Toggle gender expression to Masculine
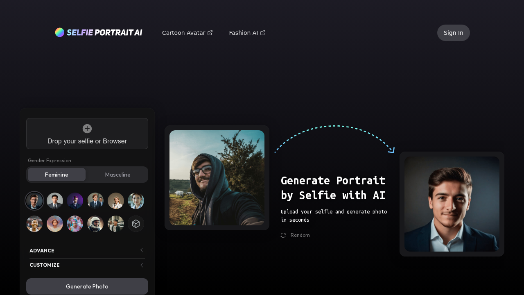524x295 pixels. point(117,174)
